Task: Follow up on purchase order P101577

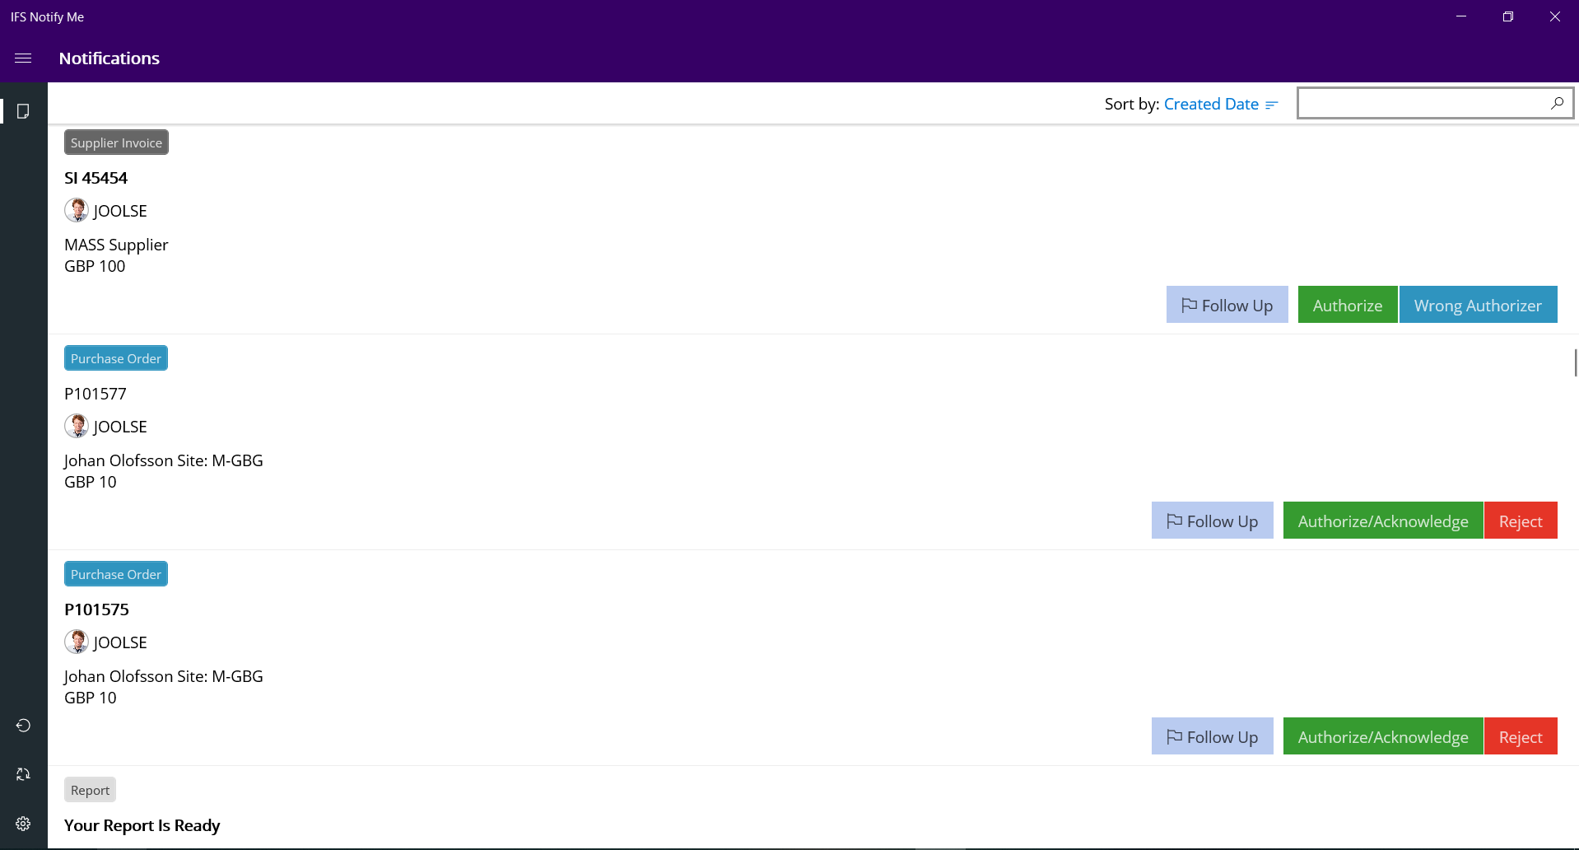Action: 1213,521
